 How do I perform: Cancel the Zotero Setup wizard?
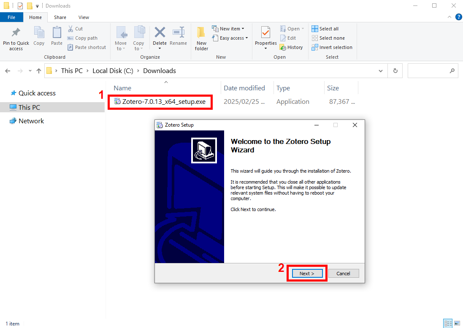tap(343, 274)
